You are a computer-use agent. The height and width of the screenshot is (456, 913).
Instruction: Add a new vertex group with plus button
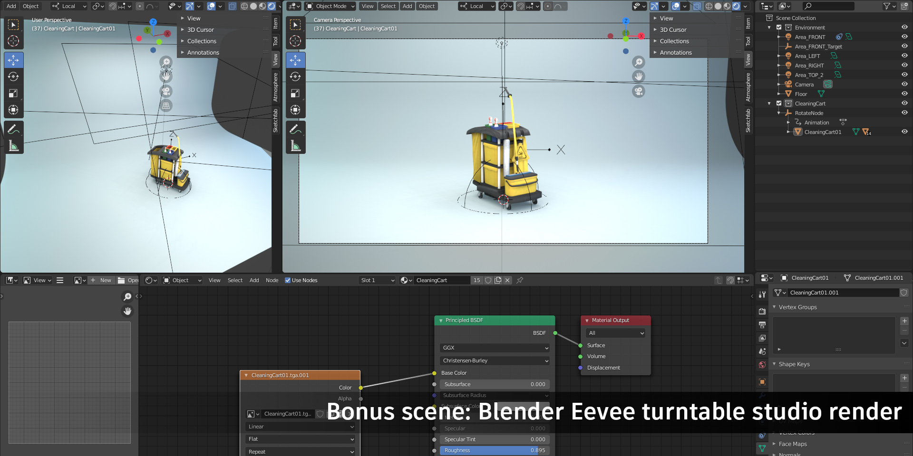click(x=904, y=321)
